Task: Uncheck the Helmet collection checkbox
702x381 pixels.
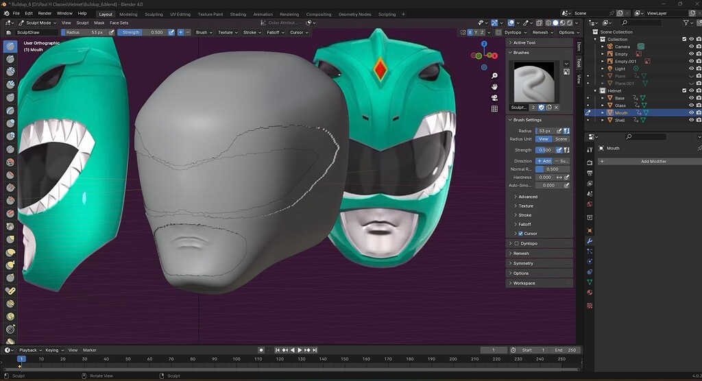Action: click(x=684, y=90)
